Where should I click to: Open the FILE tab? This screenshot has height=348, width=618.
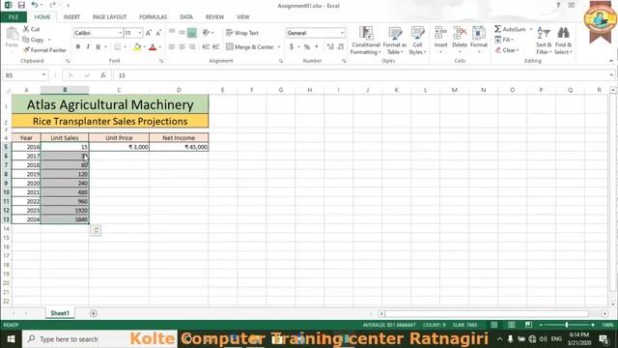[14, 17]
